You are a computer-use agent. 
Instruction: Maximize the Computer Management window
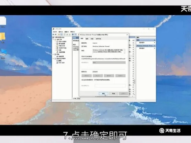coord(149,29)
